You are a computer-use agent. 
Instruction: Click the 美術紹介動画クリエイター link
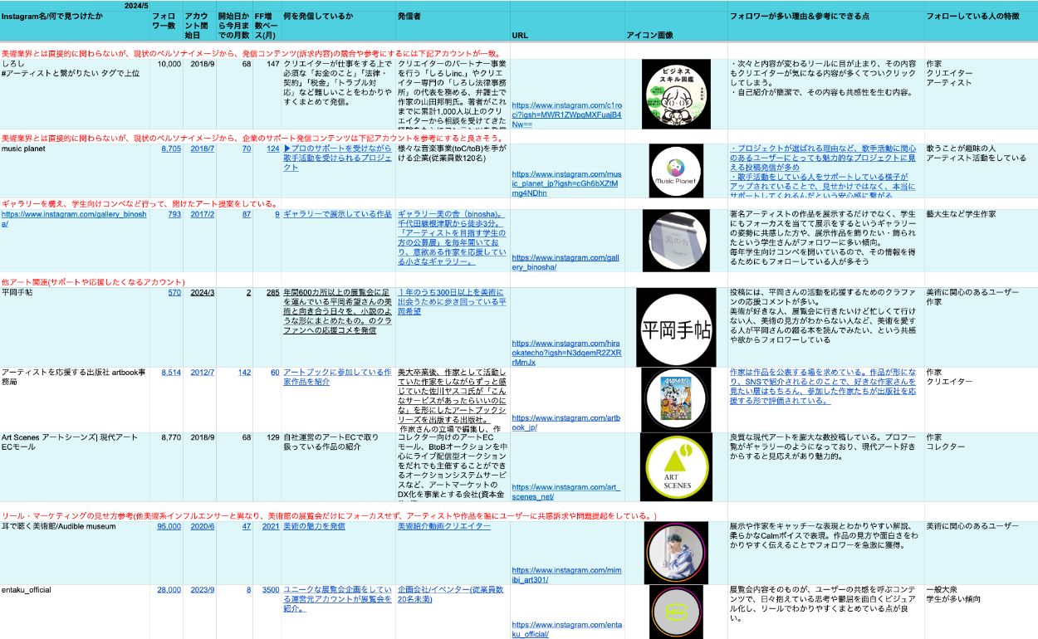point(443,527)
